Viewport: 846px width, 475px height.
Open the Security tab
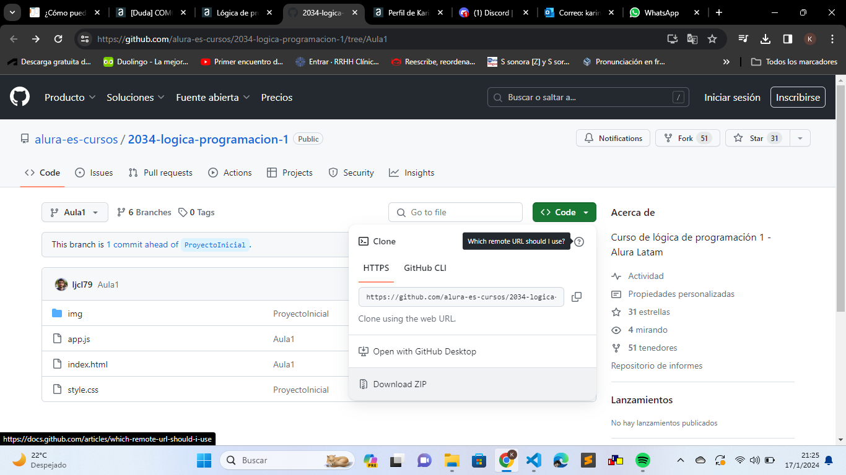pos(351,173)
